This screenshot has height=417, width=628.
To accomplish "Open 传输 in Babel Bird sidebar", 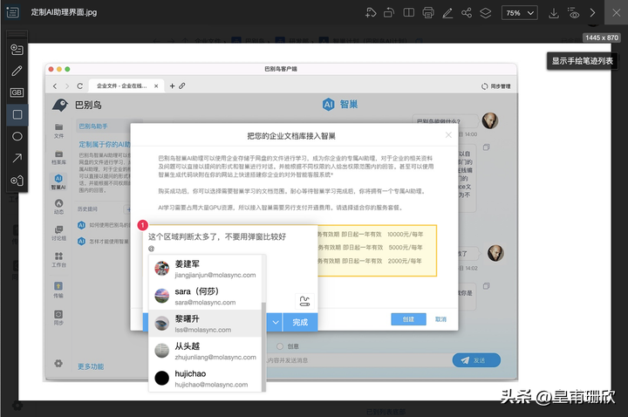I will [x=58, y=290].
